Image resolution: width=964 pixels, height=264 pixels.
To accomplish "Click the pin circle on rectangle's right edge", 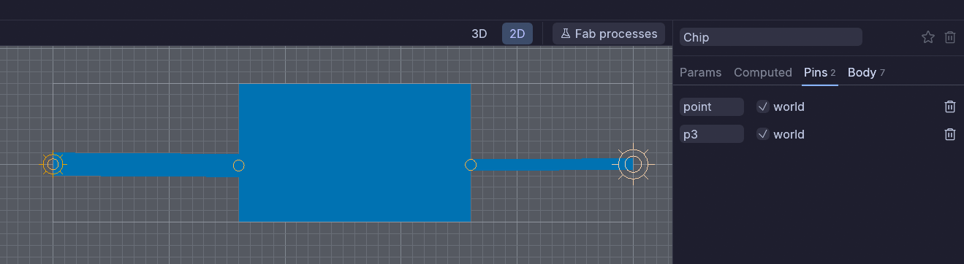I will (x=471, y=165).
